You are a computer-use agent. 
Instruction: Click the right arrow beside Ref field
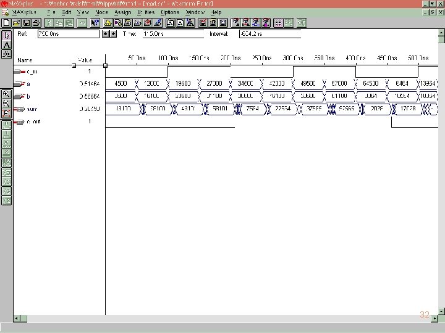[x=113, y=34]
